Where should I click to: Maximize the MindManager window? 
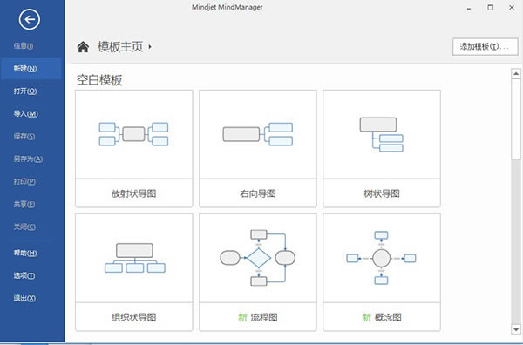[x=490, y=7]
